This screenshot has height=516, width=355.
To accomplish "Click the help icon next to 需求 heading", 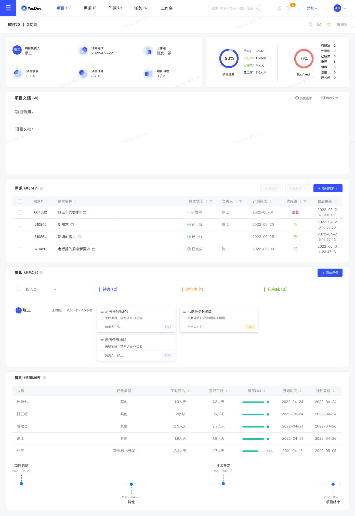I will [x=42, y=188].
